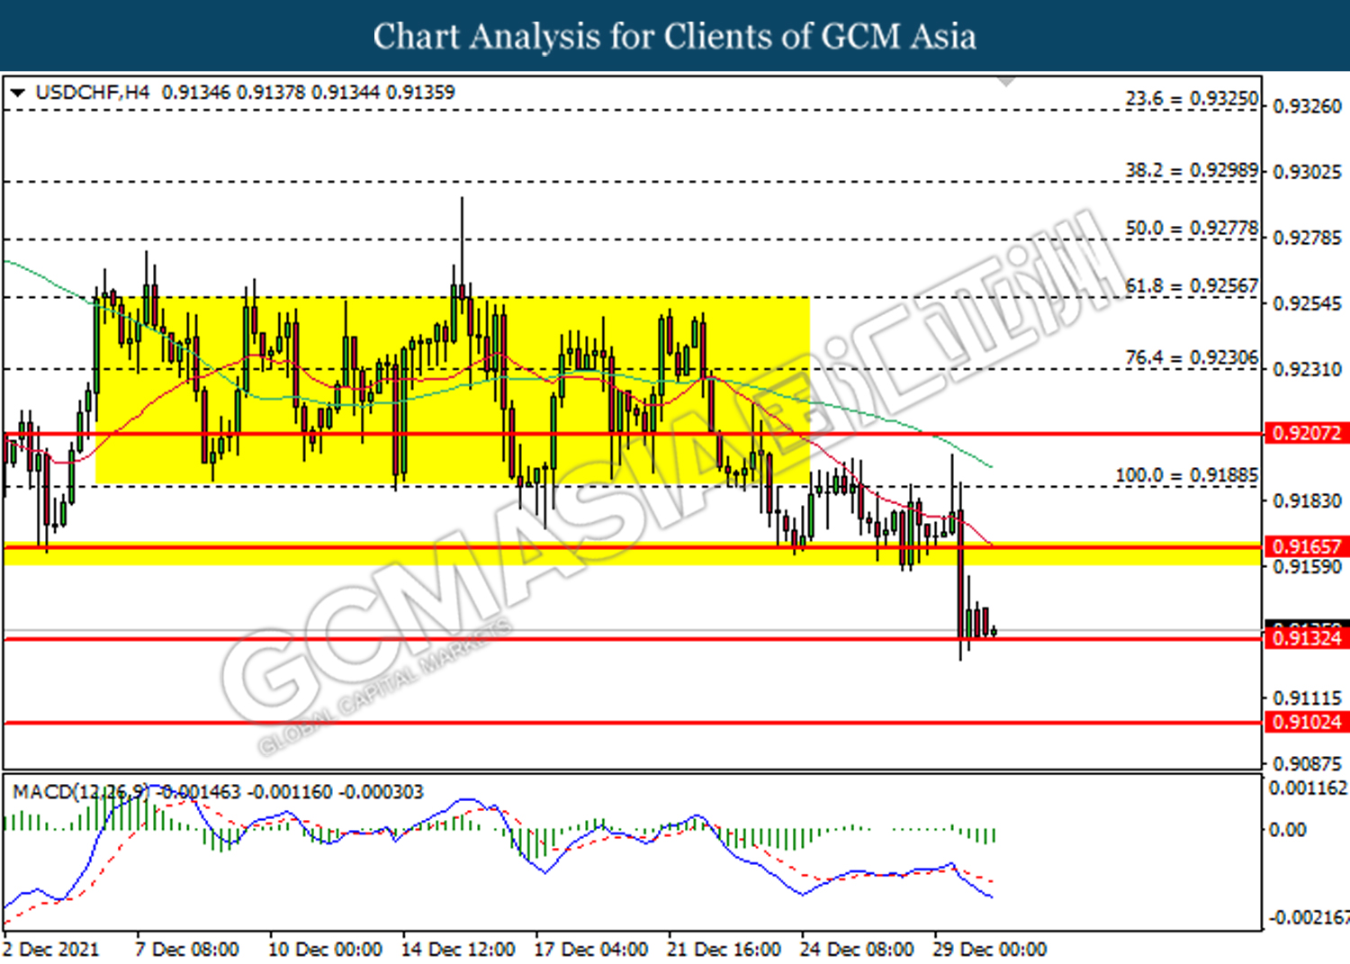Click the 0.92310 price axis value
Viewport: 1350px width, 964px height.
[1308, 369]
